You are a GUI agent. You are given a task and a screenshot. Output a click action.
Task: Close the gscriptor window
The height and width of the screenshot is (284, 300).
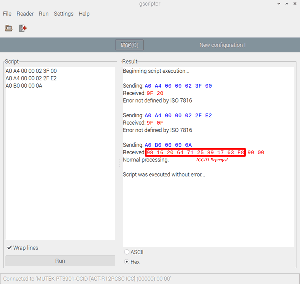pos(295,4)
